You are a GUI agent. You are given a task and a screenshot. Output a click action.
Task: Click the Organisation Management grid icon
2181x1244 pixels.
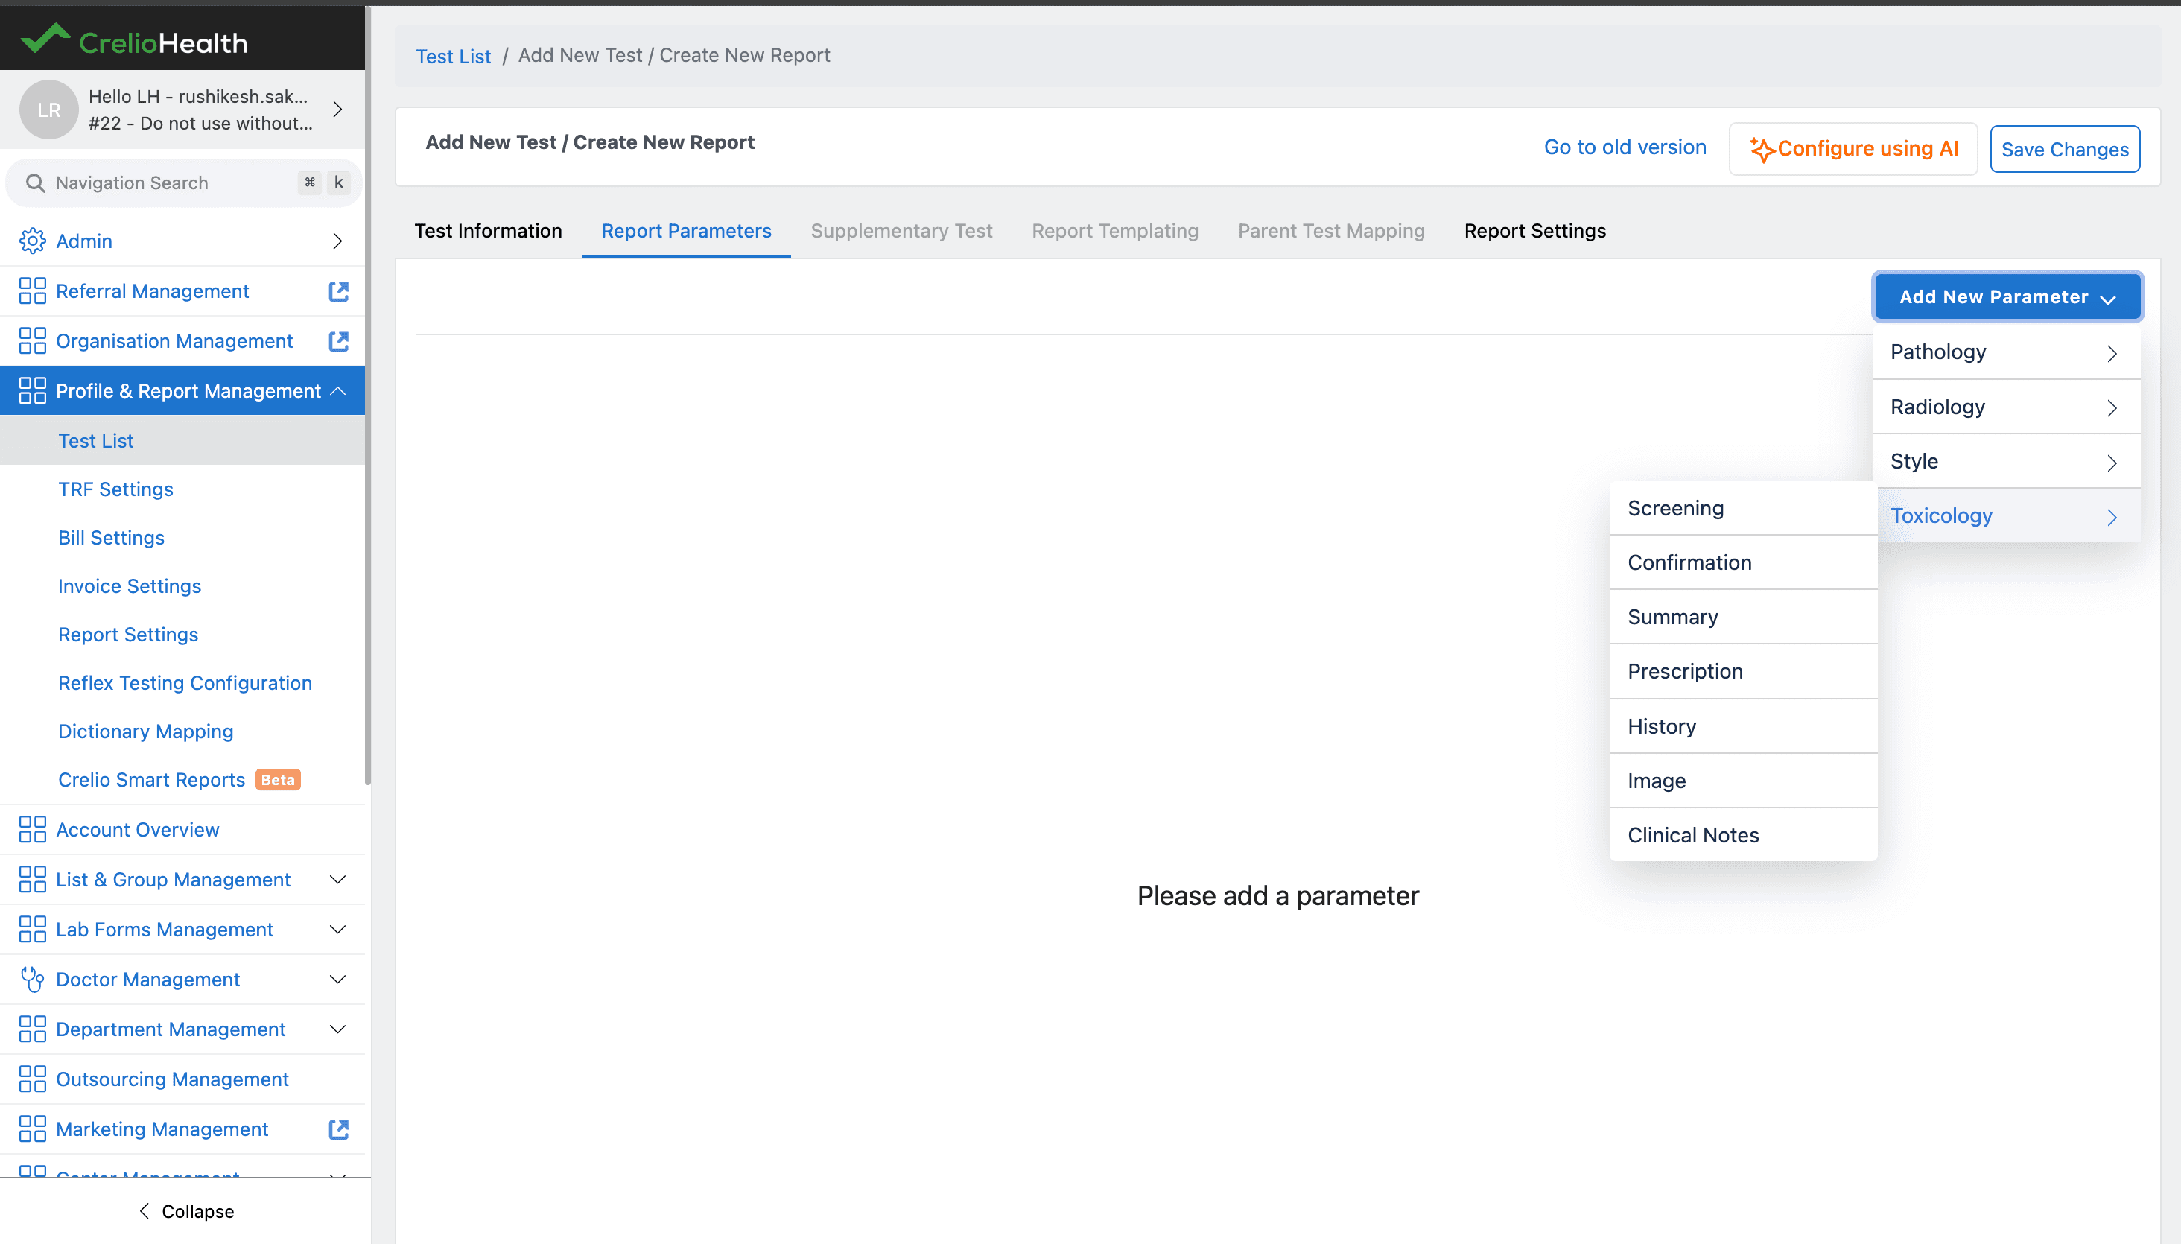(x=33, y=341)
